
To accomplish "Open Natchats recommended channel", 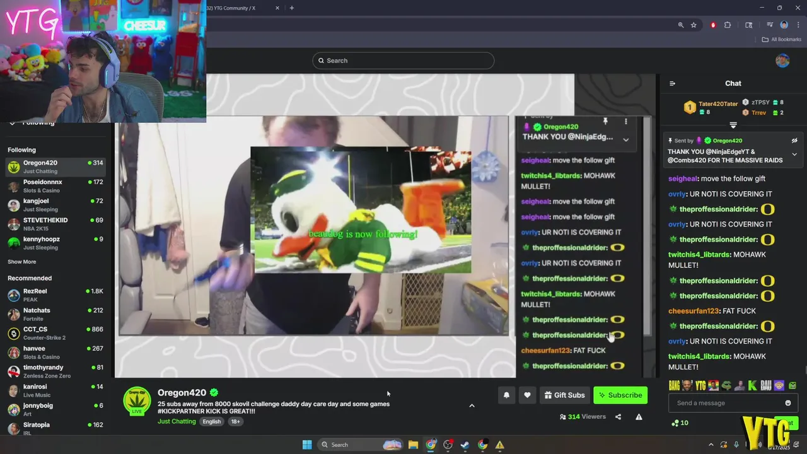I will click(x=55, y=314).
